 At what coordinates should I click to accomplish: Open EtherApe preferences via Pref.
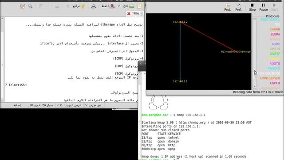click(239, 7)
